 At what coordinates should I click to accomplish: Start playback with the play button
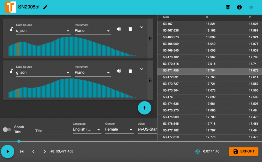pos(8,152)
